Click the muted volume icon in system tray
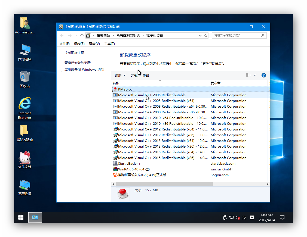Image resolution: width=307 pixels, height=237 pixels. pos(237,217)
